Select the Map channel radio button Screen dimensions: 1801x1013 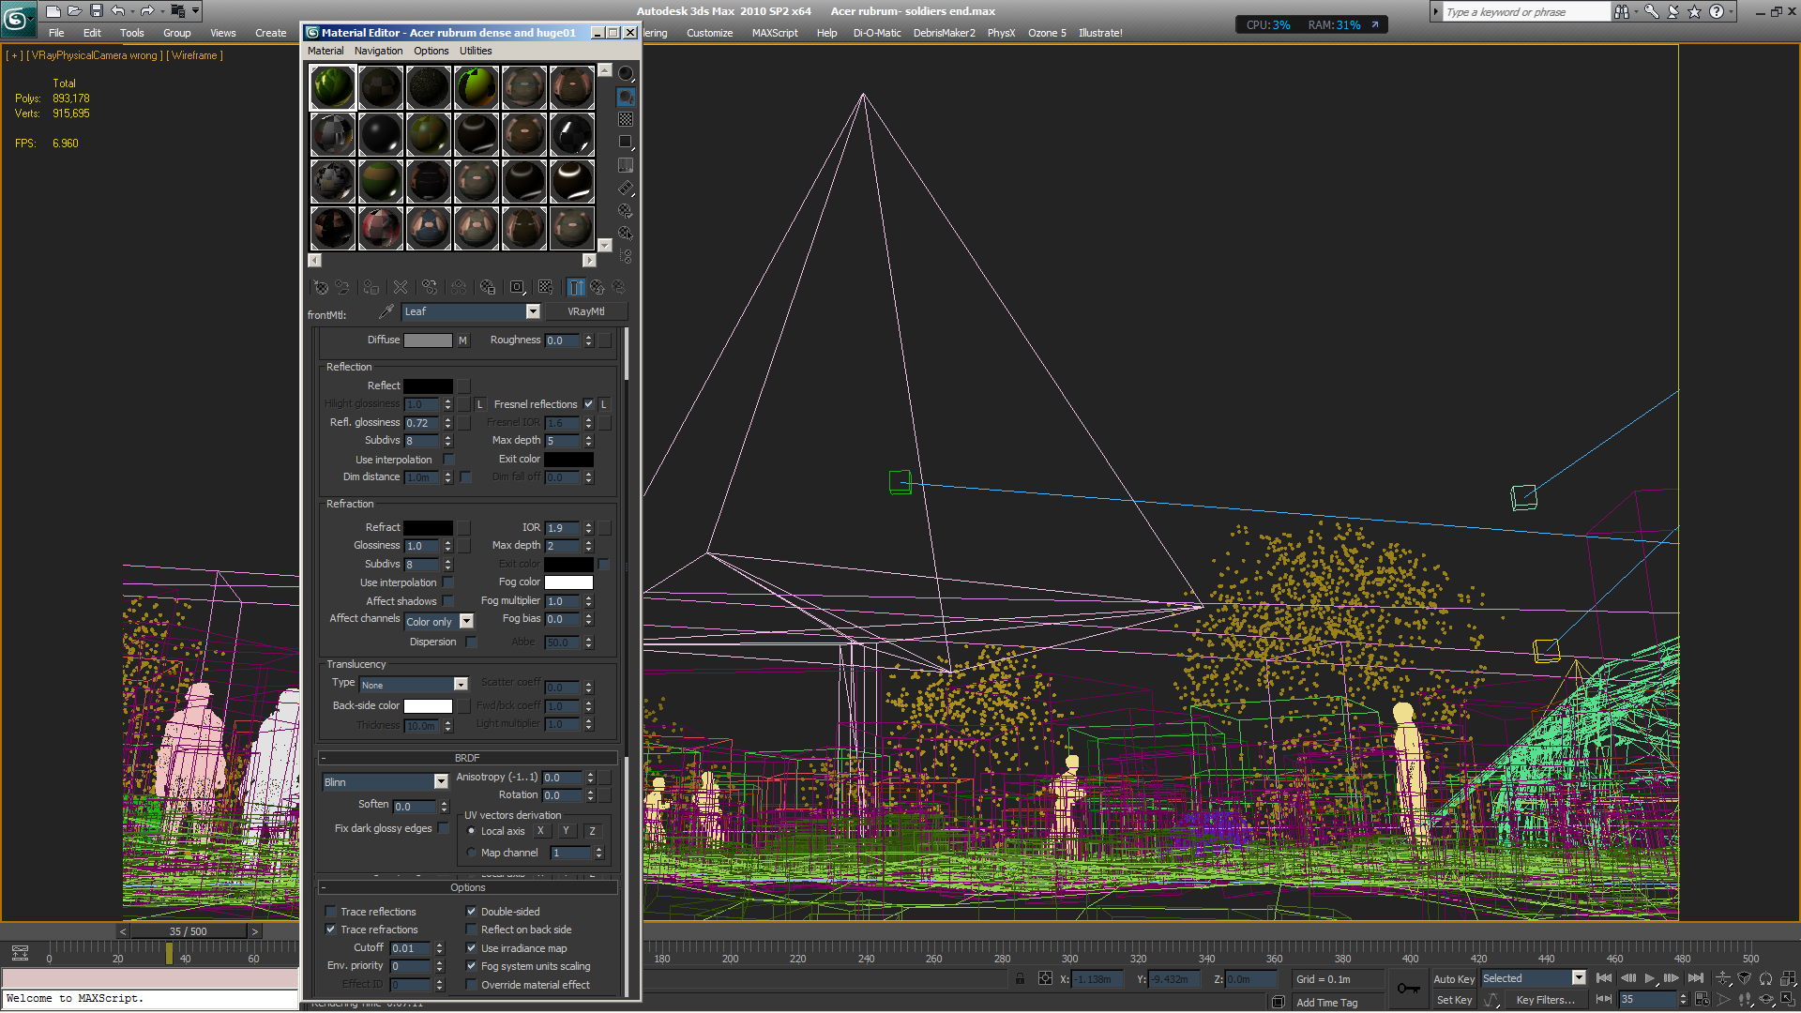coord(471,854)
